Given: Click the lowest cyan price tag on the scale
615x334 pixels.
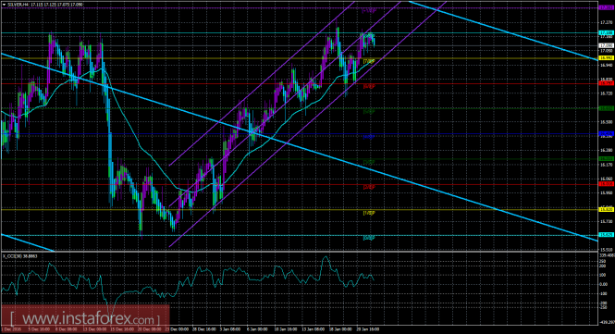Looking at the screenshot, I should coord(607,235).
